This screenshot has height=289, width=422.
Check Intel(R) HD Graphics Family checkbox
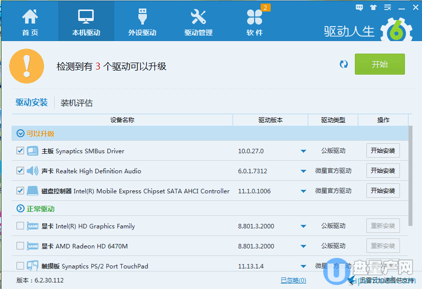[20, 225]
